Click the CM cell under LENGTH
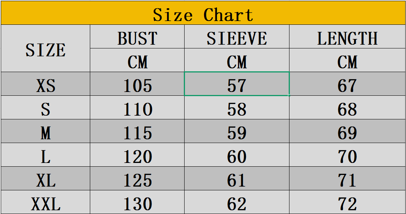Viewport: 406px width, 214px height. (x=347, y=61)
